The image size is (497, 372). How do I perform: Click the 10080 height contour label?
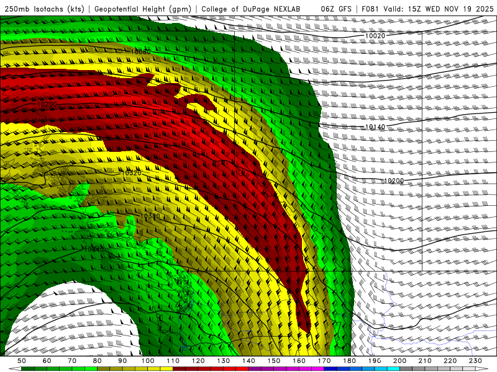coord(141,51)
